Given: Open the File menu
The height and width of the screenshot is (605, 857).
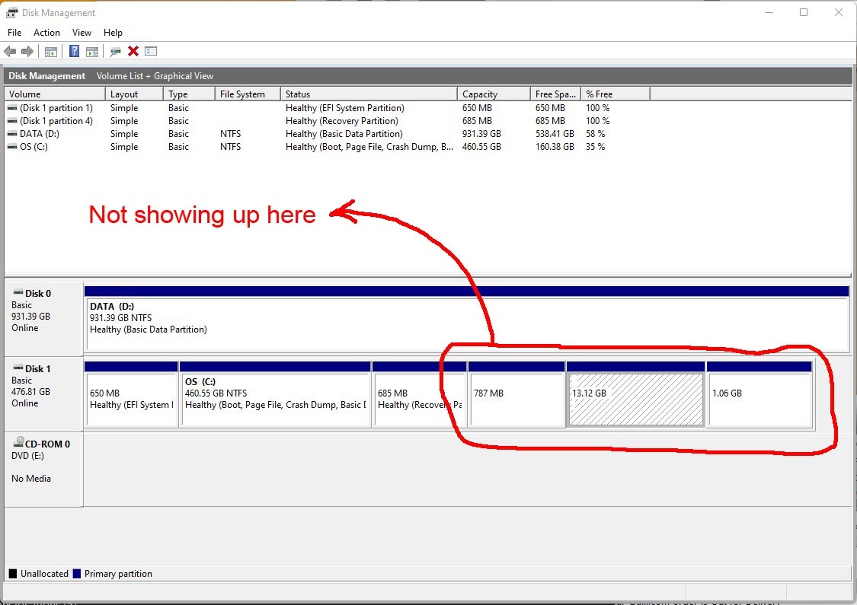Looking at the screenshot, I should [x=14, y=33].
